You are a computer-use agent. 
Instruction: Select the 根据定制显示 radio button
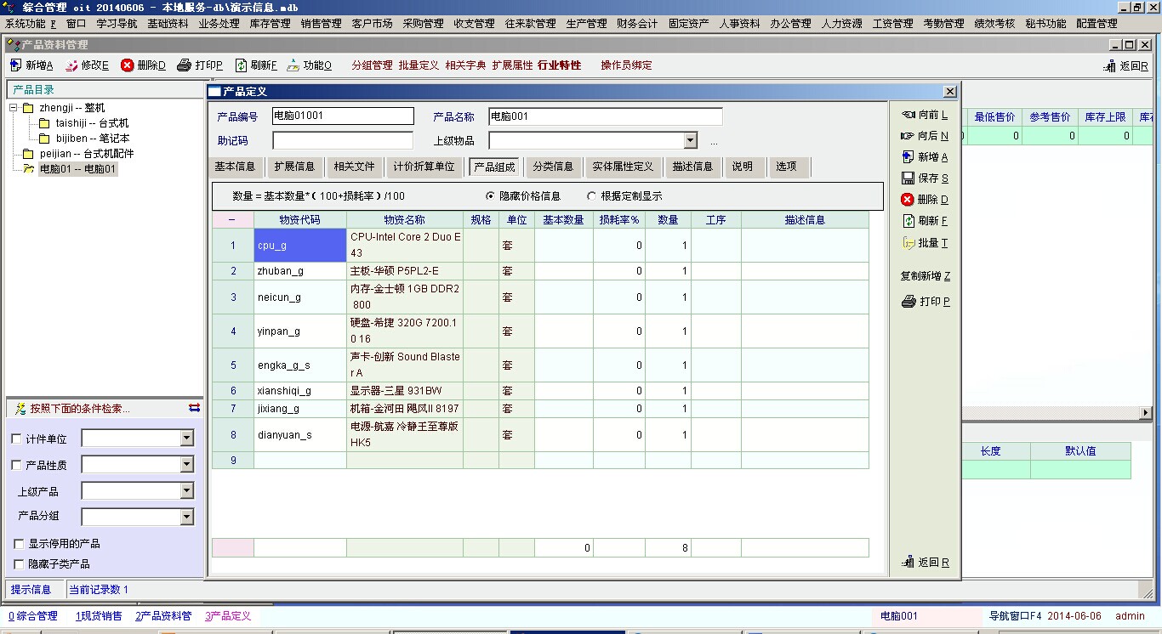(x=591, y=196)
